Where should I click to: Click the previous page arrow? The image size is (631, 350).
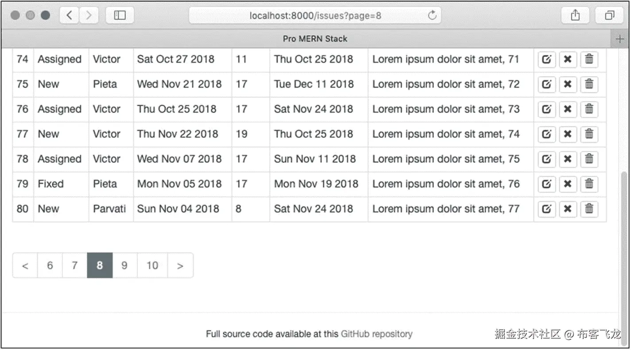[x=25, y=265]
